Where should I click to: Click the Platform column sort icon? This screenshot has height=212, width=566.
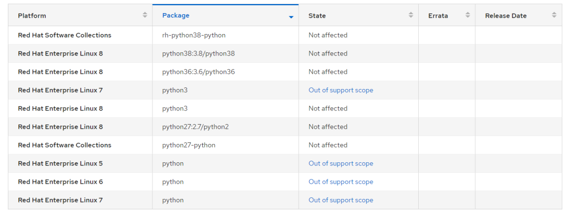coord(145,15)
